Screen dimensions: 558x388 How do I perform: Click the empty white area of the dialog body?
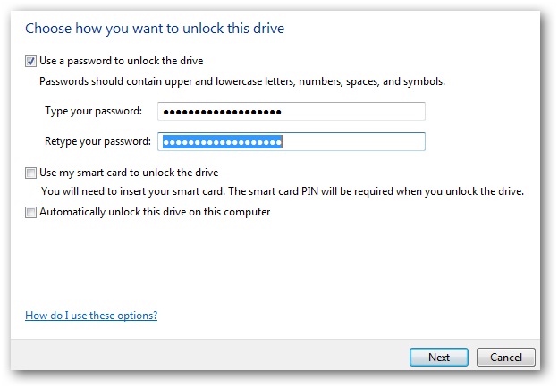tap(277, 263)
